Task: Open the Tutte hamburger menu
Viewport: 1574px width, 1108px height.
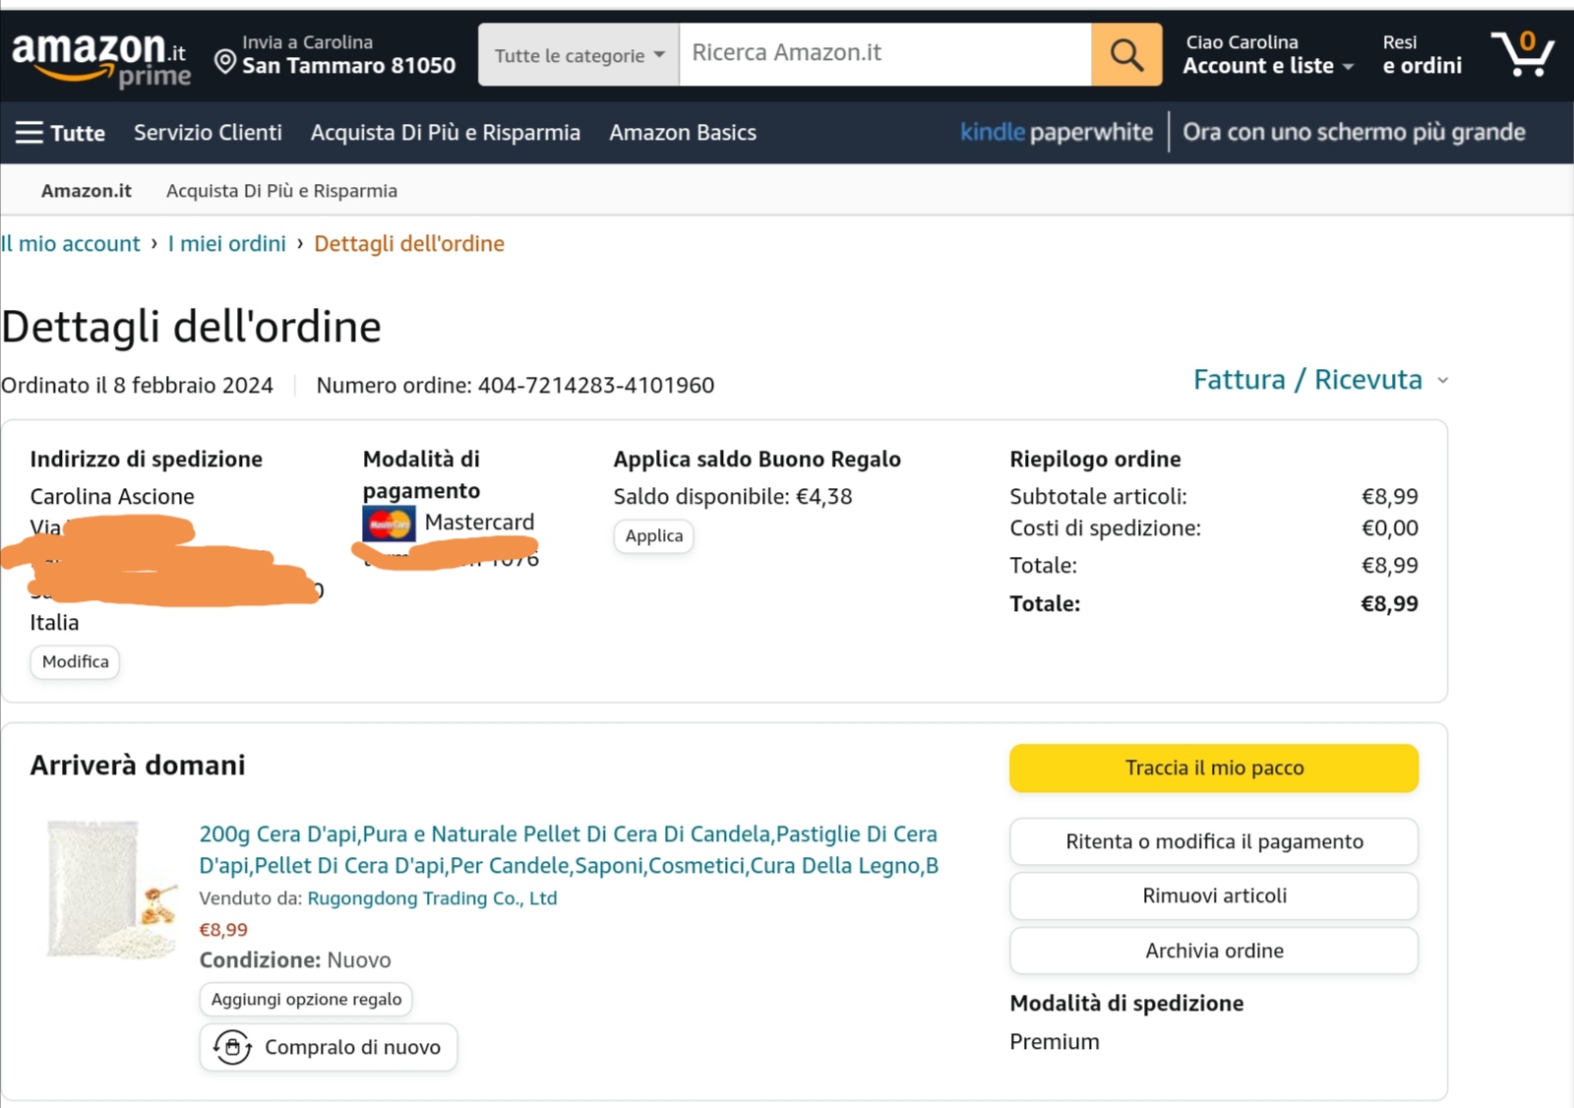Action: (60, 133)
